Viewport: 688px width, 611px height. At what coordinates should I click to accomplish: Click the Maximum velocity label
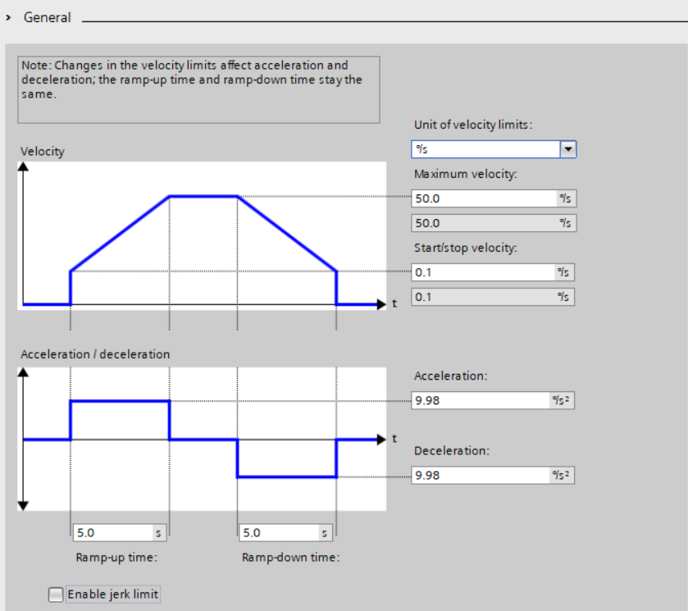pyautogui.click(x=466, y=174)
